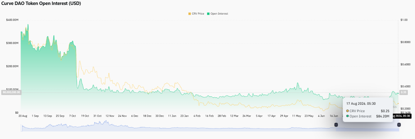The height and width of the screenshot is (139, 415).
Task: Toggle the CRV Price series in legend
Action: click(196, 14)
